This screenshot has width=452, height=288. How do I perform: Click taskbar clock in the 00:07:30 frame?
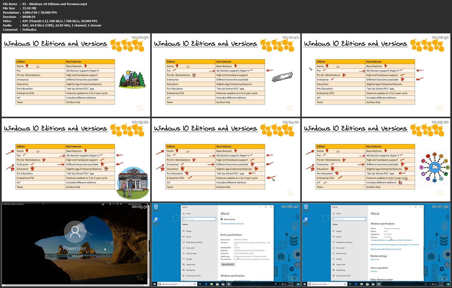pos(441,284)
